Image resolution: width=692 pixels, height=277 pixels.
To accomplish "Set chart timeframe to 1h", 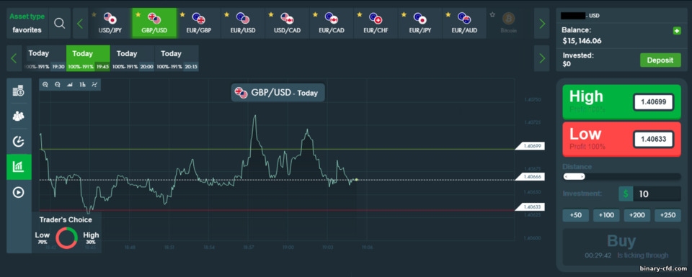I will 82,85.
